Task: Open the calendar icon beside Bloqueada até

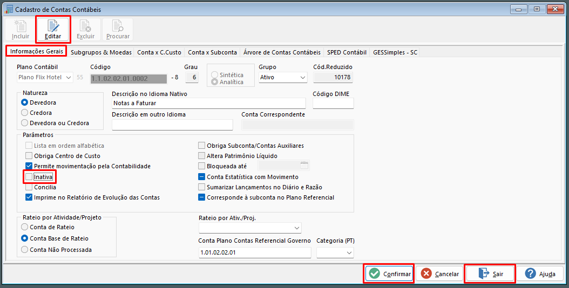Action: [304, 166]
